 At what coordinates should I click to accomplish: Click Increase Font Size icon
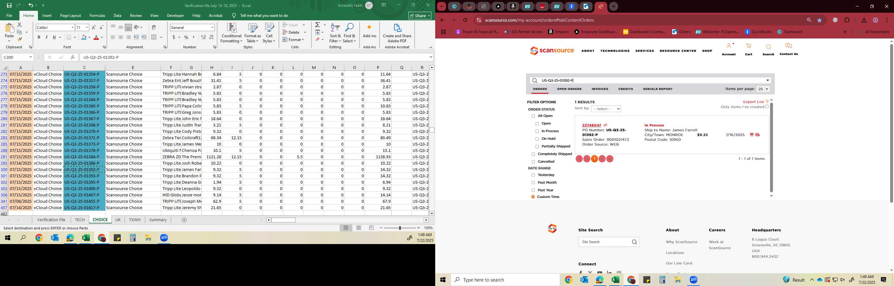[x=94, y=27]
